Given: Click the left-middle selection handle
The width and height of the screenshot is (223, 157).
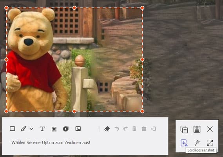Looking at the screenshot, I should point(6,60).
